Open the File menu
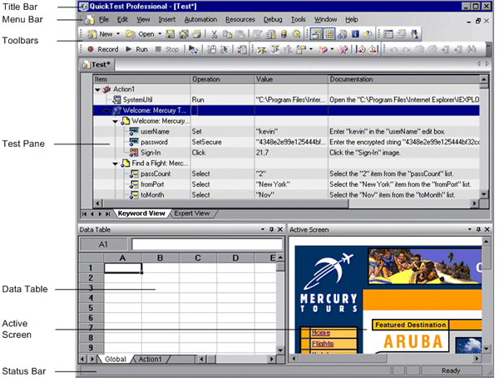Image resolution: width=499 pixels, height=382 pixels. pos(104,20)
